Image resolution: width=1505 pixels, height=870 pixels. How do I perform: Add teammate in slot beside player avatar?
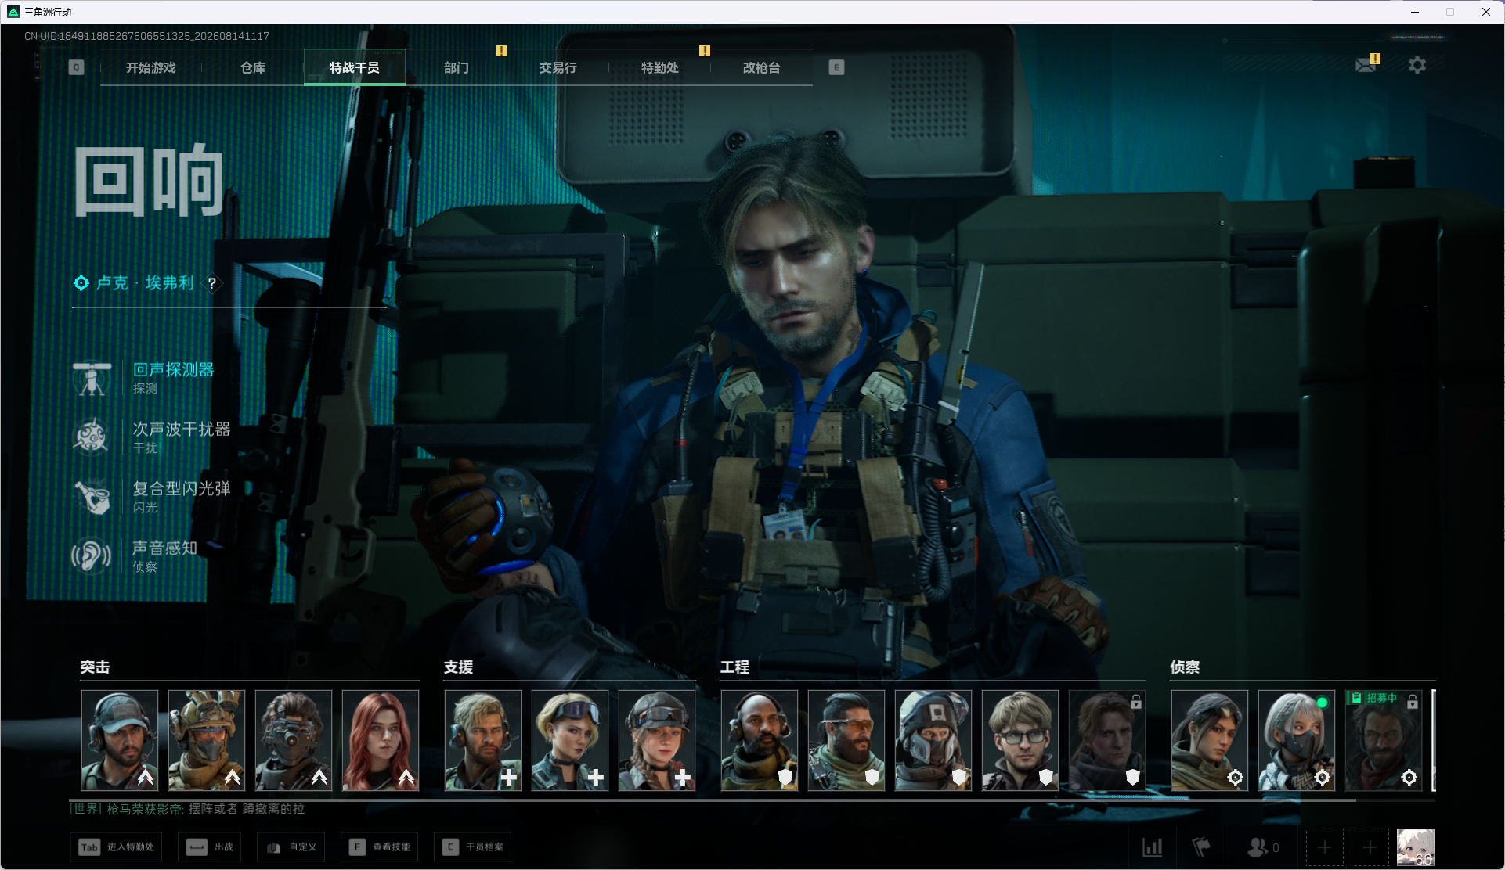click(x=1370, y=847)
